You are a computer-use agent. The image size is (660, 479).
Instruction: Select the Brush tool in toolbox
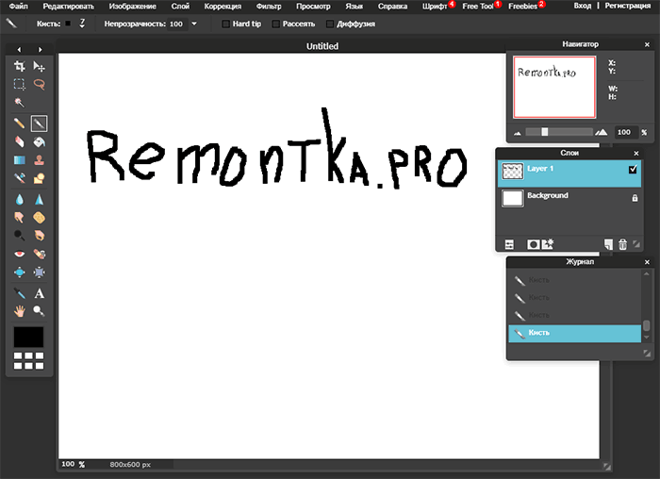[x=40, y=124]
